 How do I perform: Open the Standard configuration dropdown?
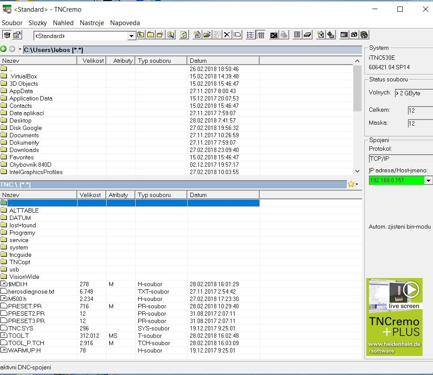click(131, 36)
